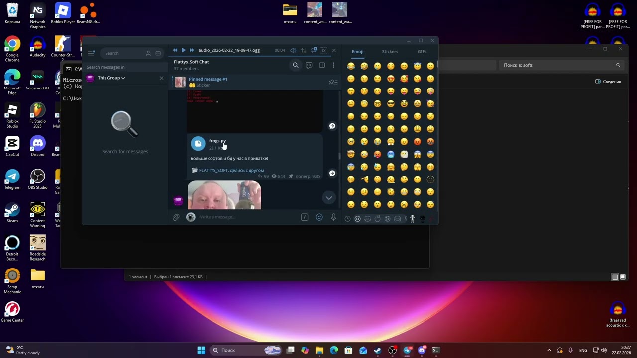Download the frogs.py file
The image size is (637, 358).
coord(198,144)
